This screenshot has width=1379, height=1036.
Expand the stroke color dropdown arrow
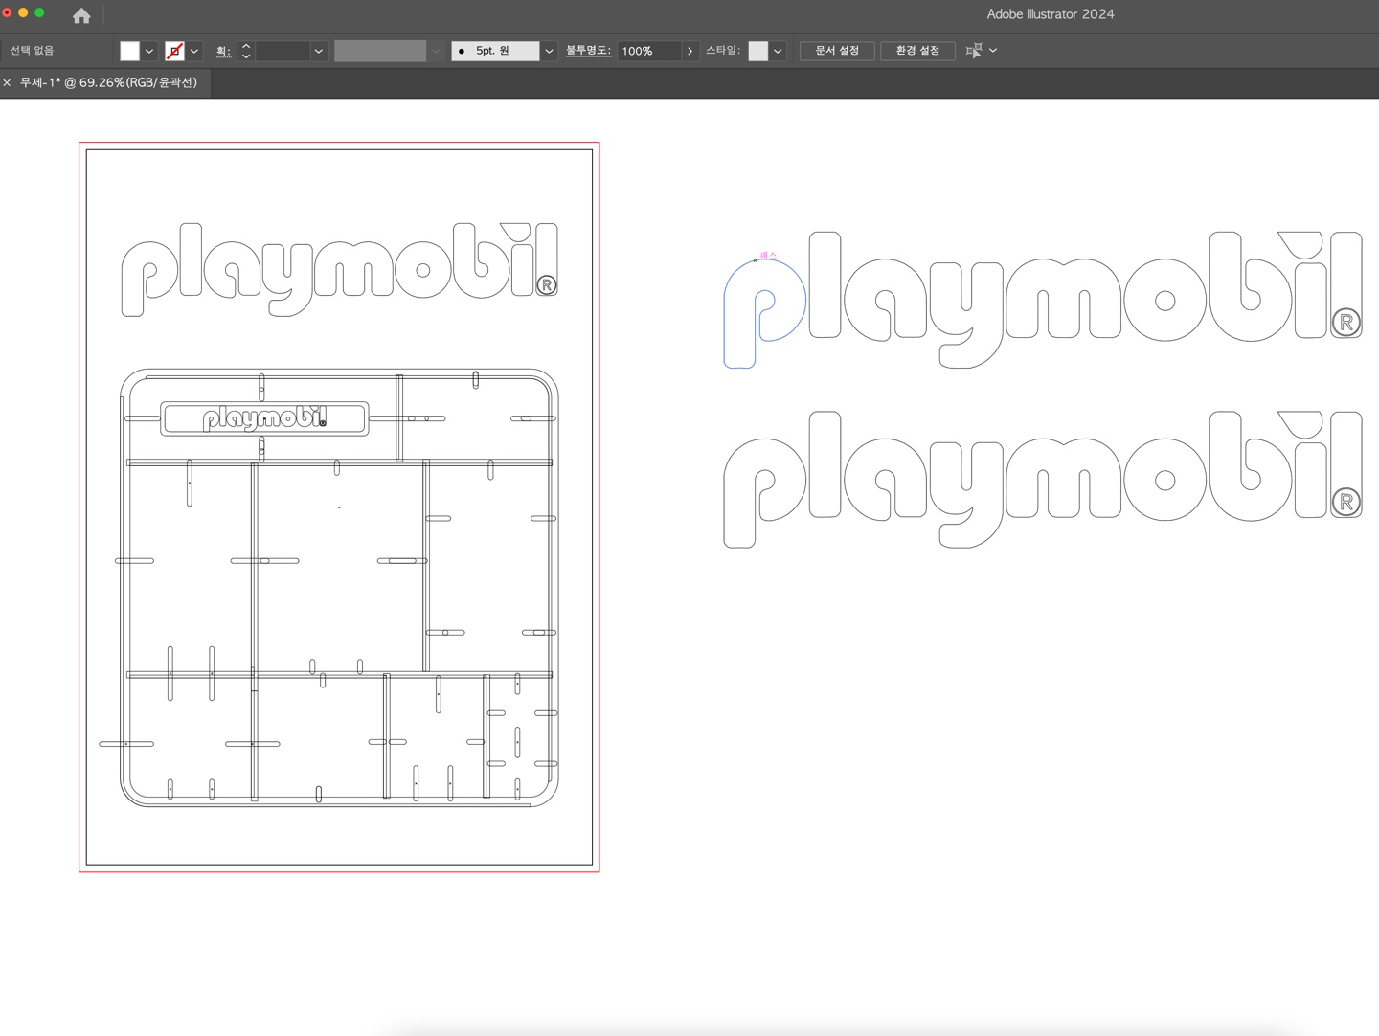pos(194,51)
